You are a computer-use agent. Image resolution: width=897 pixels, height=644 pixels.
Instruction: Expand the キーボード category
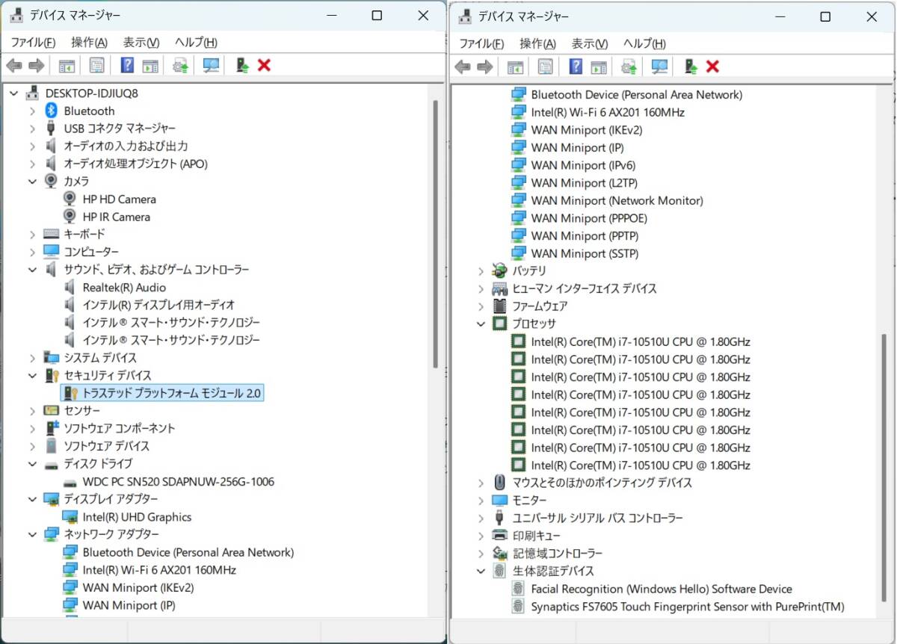pyautogui.click(x=32, y=235)
